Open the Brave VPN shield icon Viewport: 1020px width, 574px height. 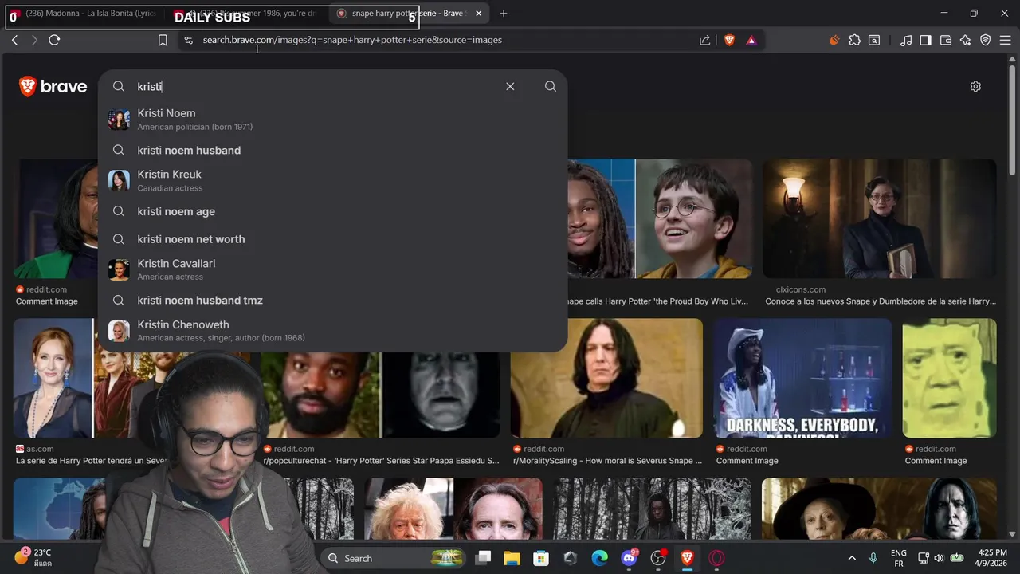coord(986,40)
